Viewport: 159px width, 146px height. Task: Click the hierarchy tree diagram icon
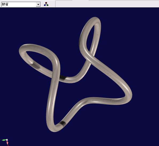pos(46,4)
